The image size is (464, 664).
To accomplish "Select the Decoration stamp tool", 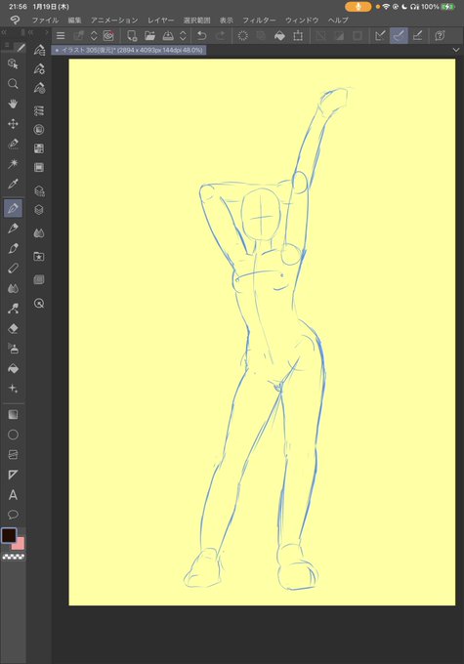I will (13, 349).
